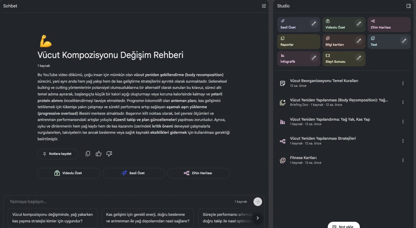Select suggestion about süreçte performansı artırmak
This screenshot has width=416, height=228.
[x=227, y=218]
